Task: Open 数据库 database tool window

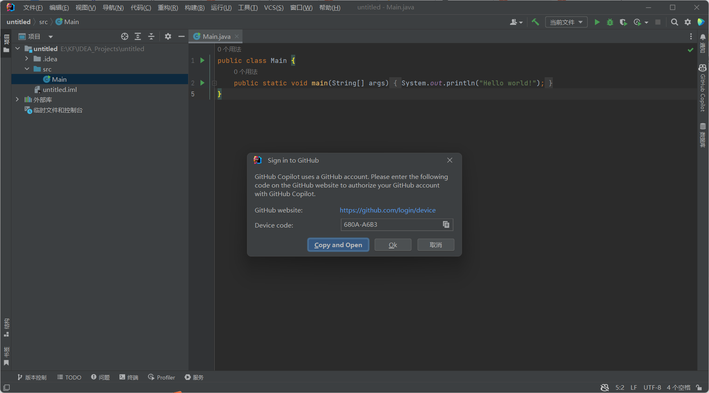Action: [x=703, y=135]
